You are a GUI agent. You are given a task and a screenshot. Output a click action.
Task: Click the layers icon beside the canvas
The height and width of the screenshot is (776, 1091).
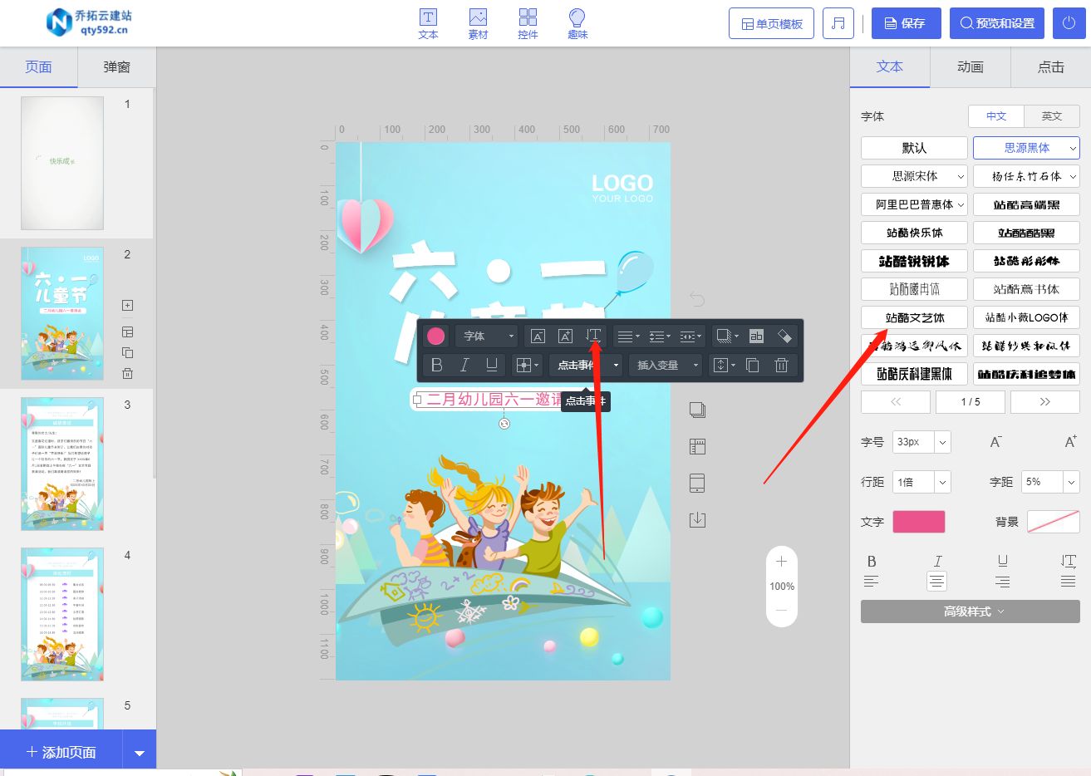click(x=697, y=409)
